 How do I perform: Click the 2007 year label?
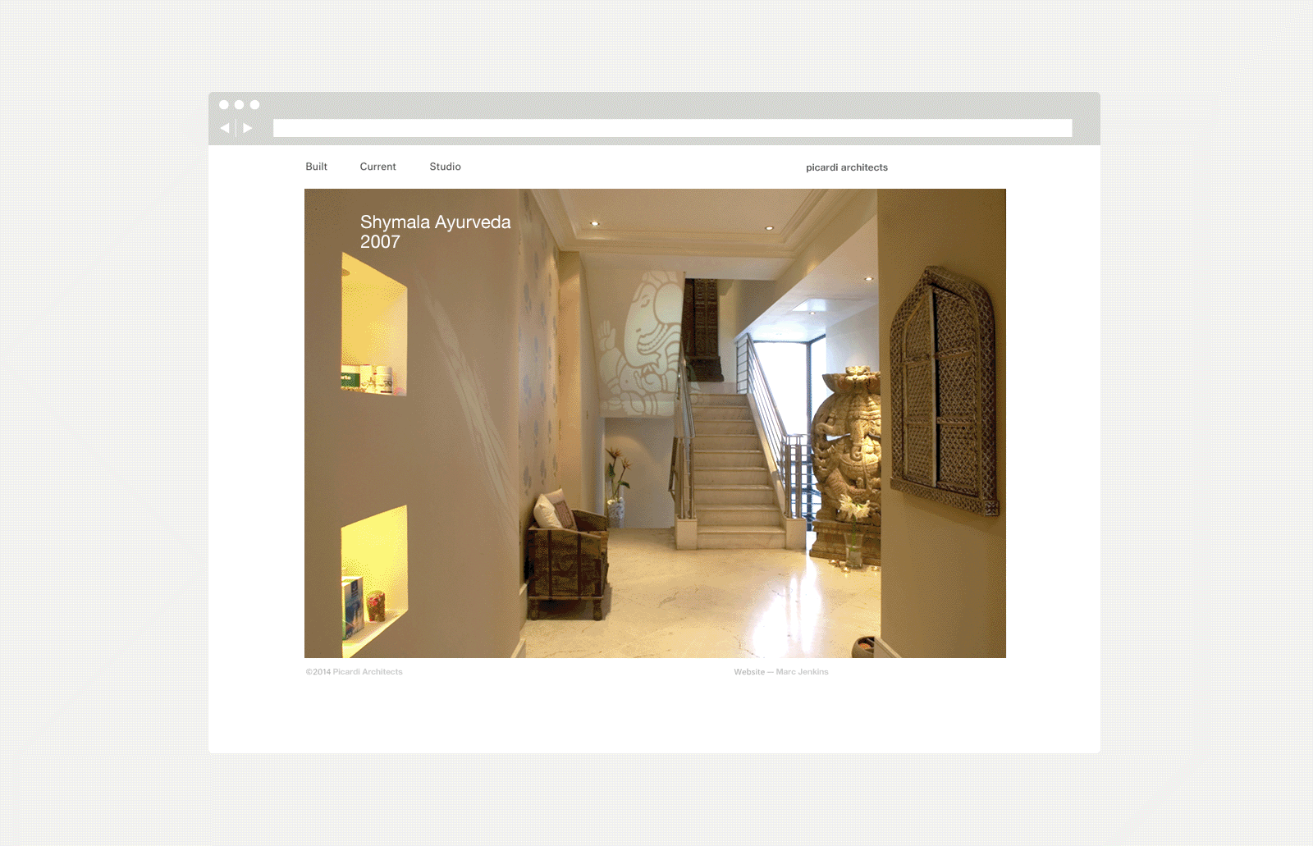coord(380,241)
